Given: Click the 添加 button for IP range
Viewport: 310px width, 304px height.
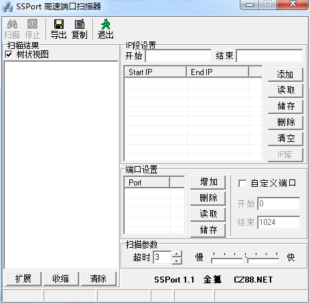Looking at the screenshot, I should 285,74.
